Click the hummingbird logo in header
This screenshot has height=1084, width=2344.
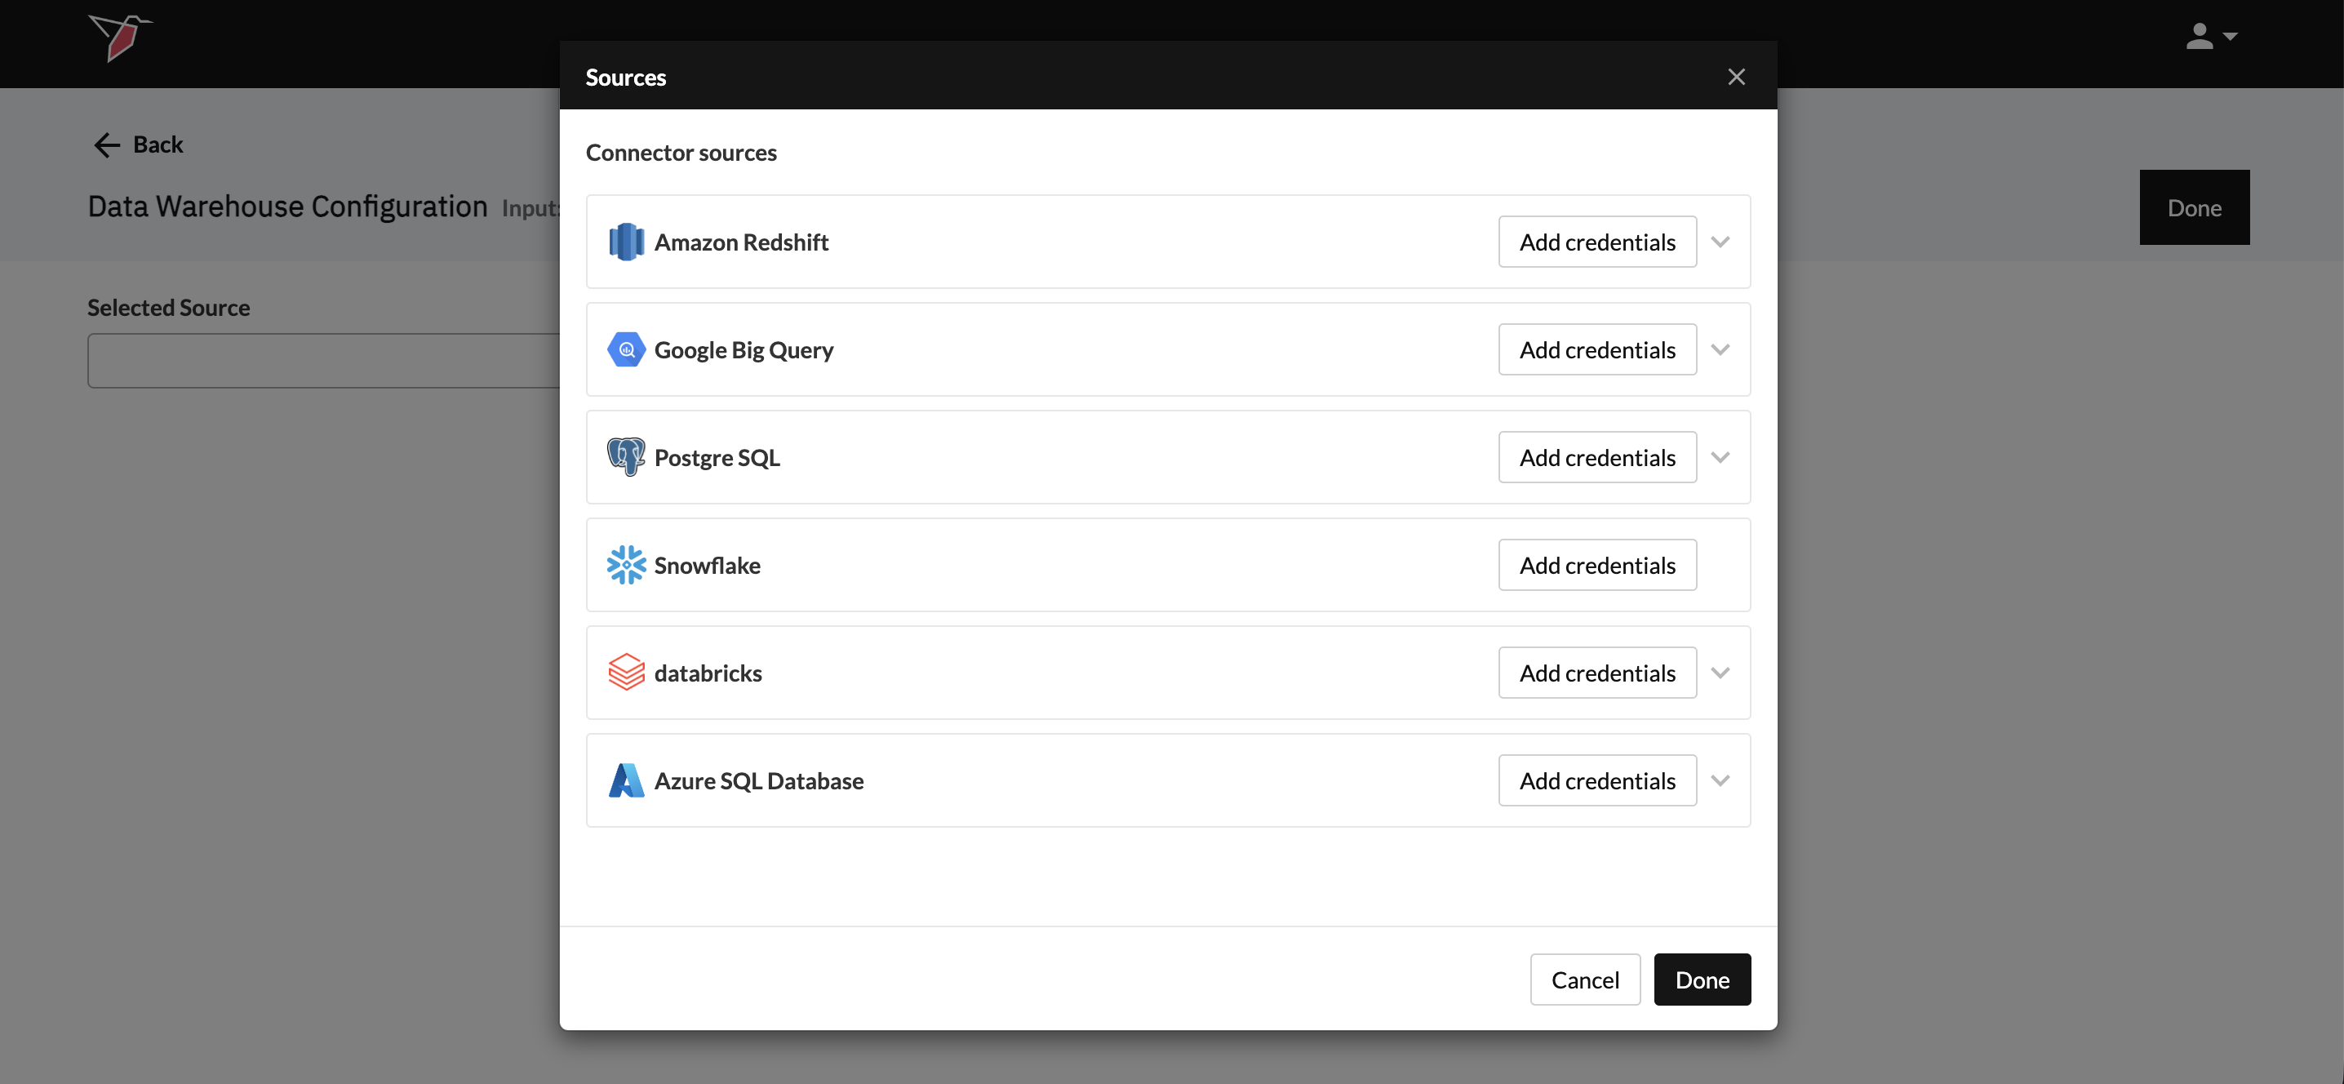coord(120,38)
